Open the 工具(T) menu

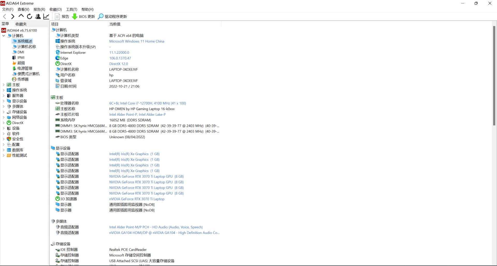point(72,9)
